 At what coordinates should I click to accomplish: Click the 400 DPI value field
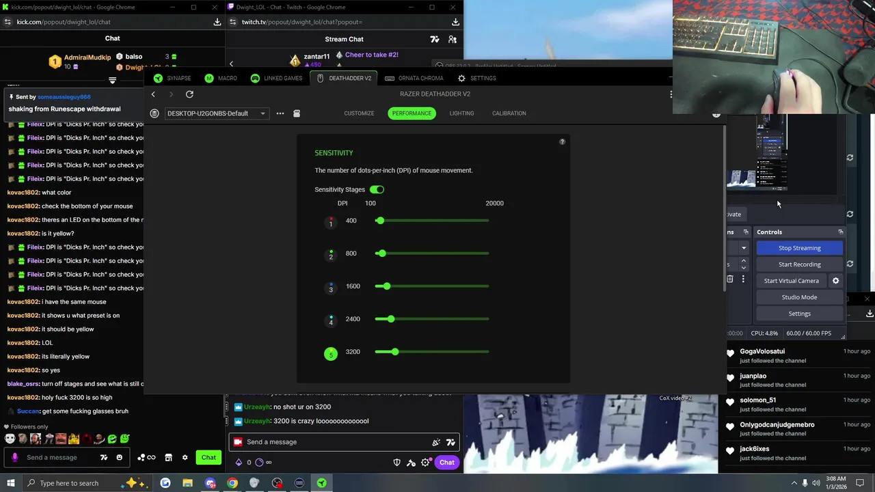pos(351,221)
